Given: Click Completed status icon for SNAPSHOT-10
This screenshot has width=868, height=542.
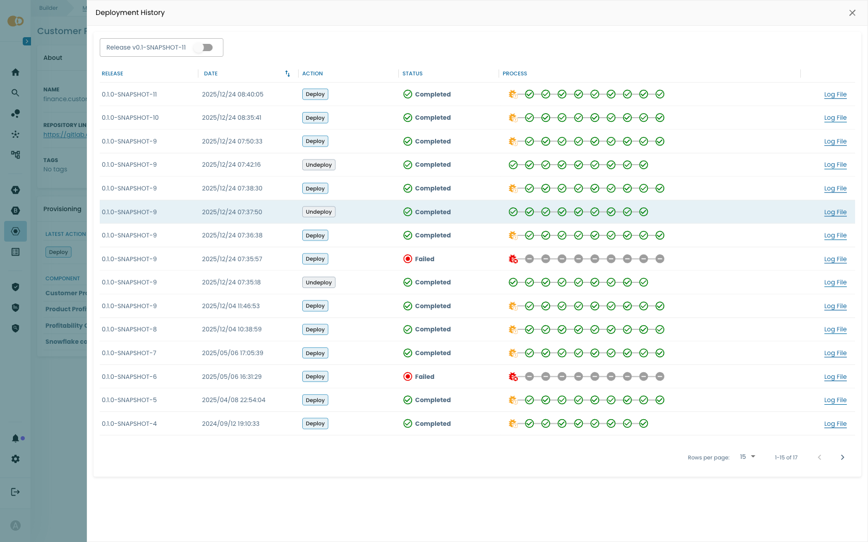Looking at the screenshot, I should (408, 118).
